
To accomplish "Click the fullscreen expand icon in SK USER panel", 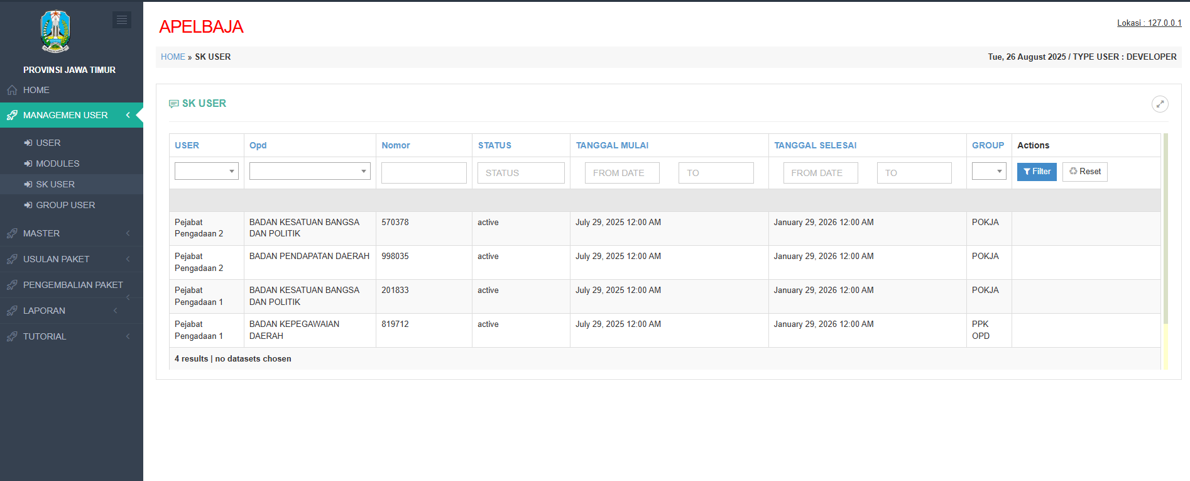I will pyautogui.click(x=1160, y=104).
